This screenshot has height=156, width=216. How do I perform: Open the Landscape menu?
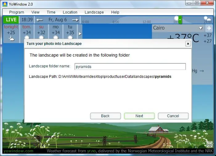tap(94, 12)
